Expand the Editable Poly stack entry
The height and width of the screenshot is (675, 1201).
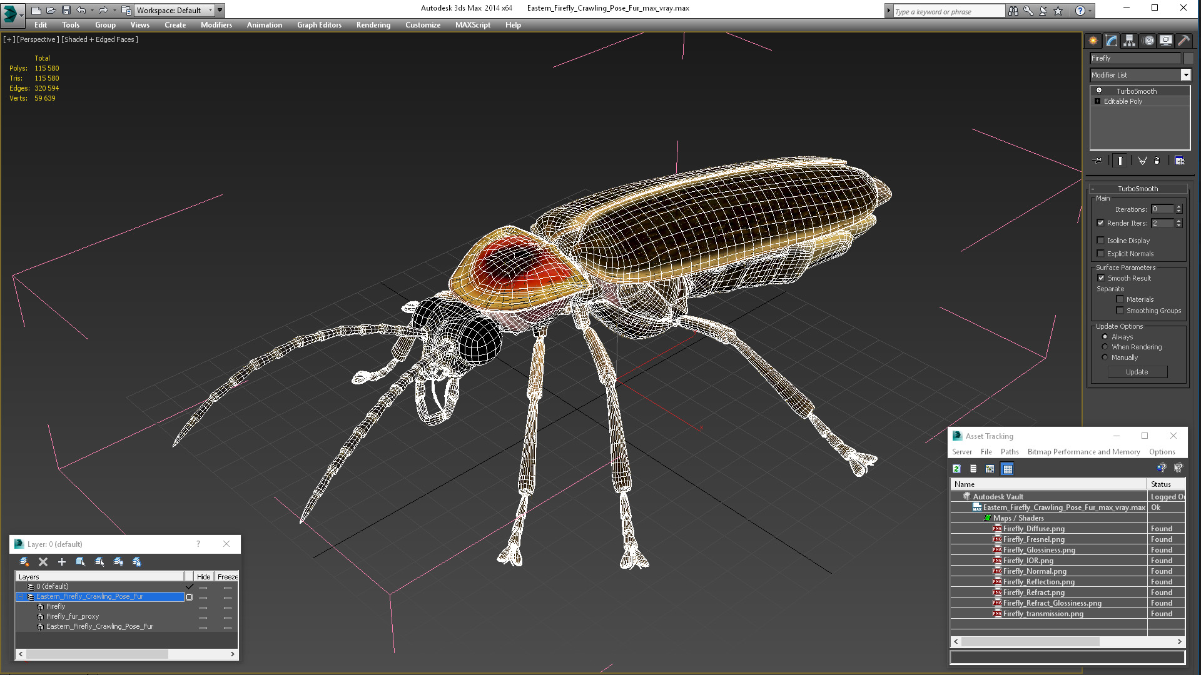pyautogui.click(x=1097, y=101)
